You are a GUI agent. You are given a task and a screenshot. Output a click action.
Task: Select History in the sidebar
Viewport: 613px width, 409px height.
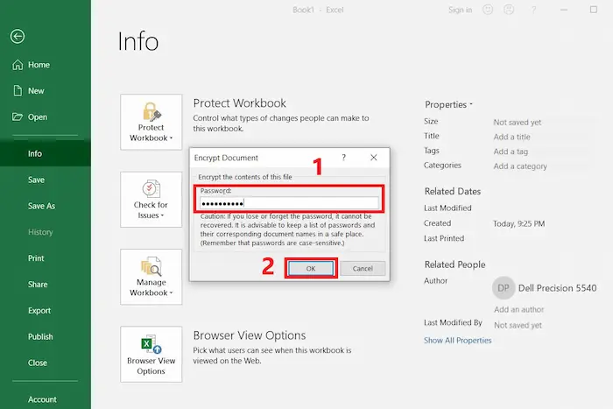coord(46,232)
